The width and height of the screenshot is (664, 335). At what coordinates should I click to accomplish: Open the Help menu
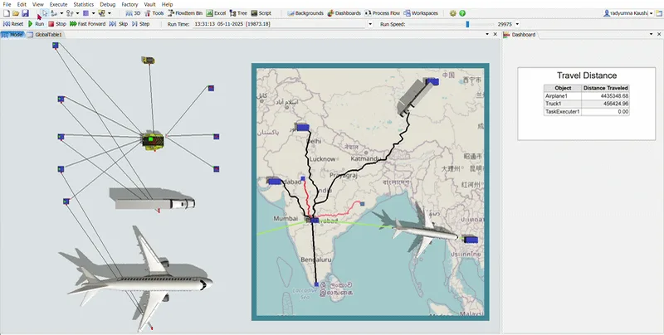point(168,4)
